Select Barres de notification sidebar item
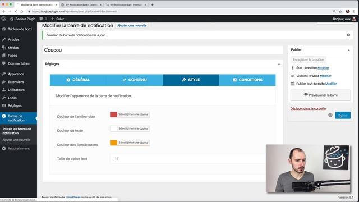359x202 pixels. coord(19,118)
